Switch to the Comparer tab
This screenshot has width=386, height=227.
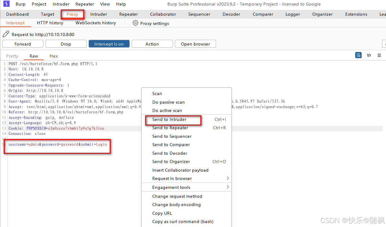pos(263,14)
